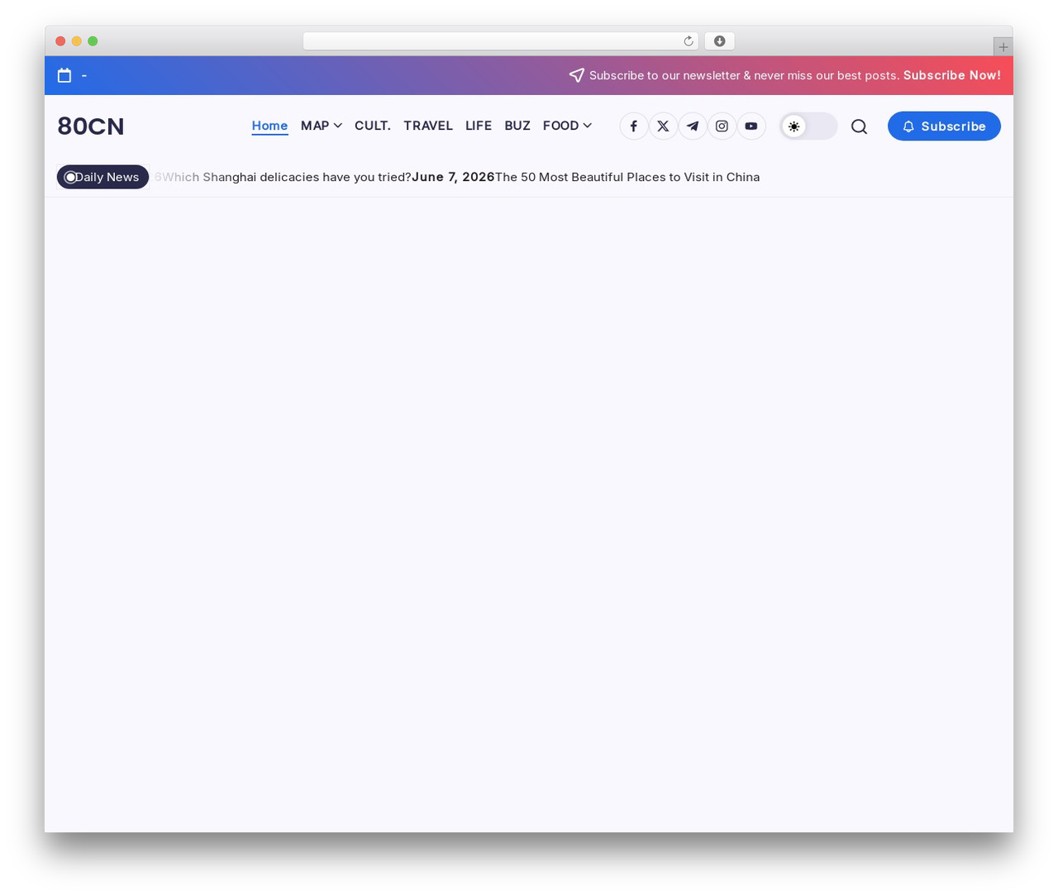Click the newsletter text in top banner
Screen dimensions: 1058x896
pos(745,75)
